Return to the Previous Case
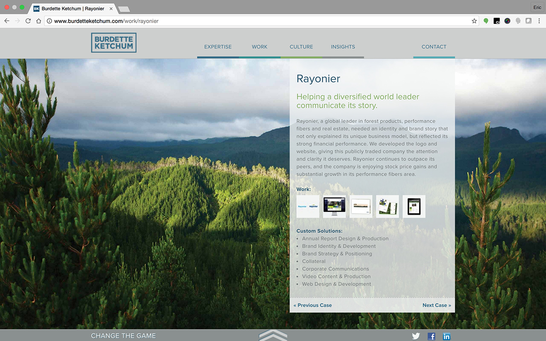Viewport: 546px width, 341px height. 312,305
